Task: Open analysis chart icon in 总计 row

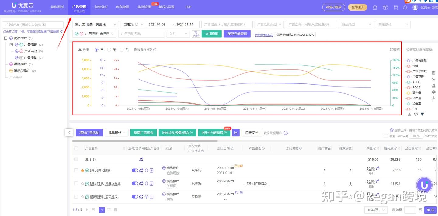Action: pyautogui.click(x=141, y=159)
